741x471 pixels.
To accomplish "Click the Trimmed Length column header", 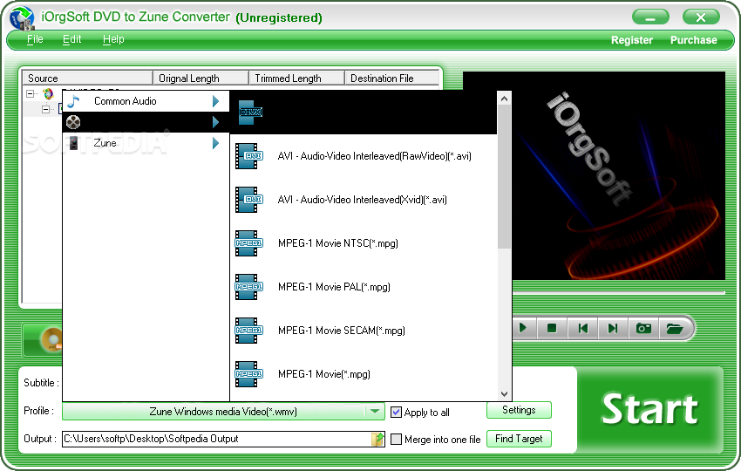I will point(296,78).
